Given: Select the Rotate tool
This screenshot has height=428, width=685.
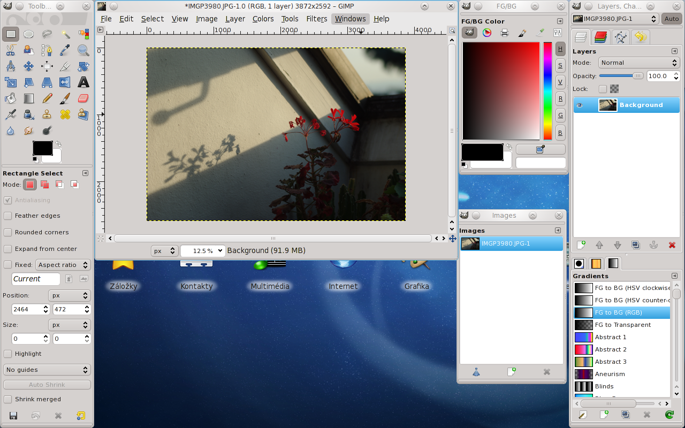Looking at the screenshot, I should click(x=83, y=66).
